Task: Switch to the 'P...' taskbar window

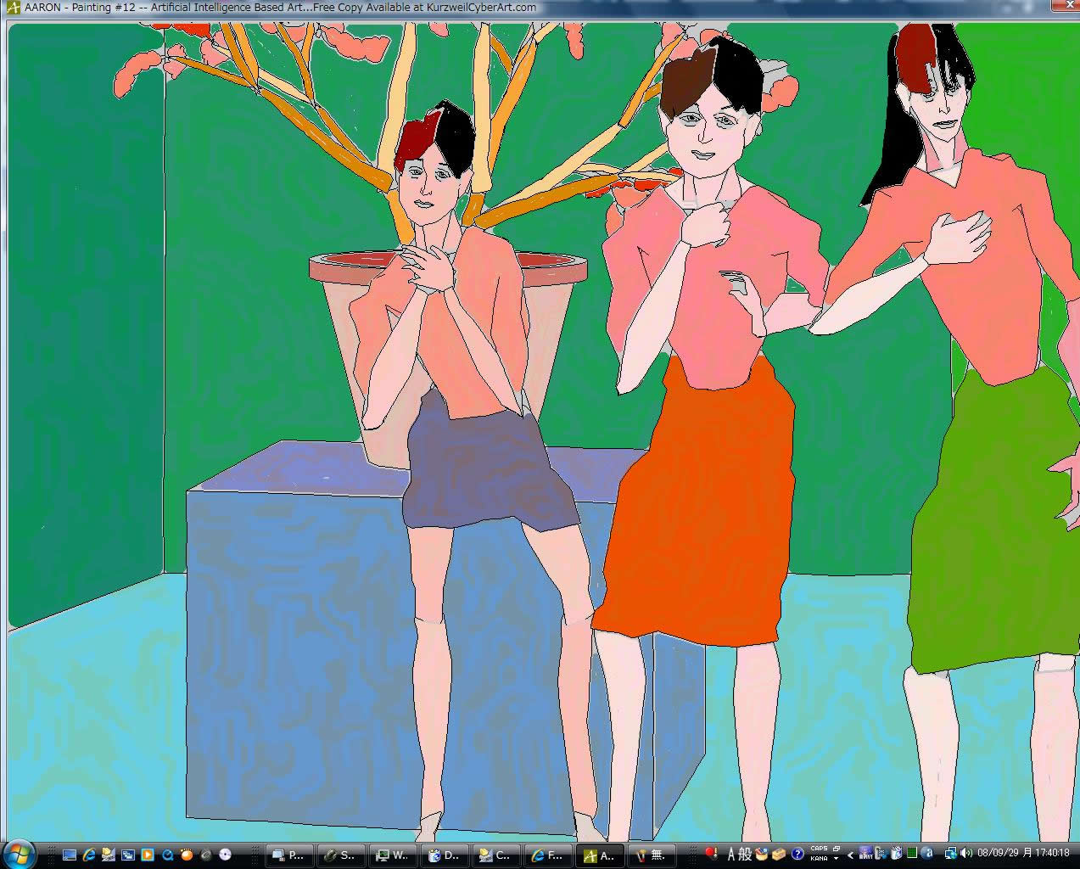Action: [289, 855]
